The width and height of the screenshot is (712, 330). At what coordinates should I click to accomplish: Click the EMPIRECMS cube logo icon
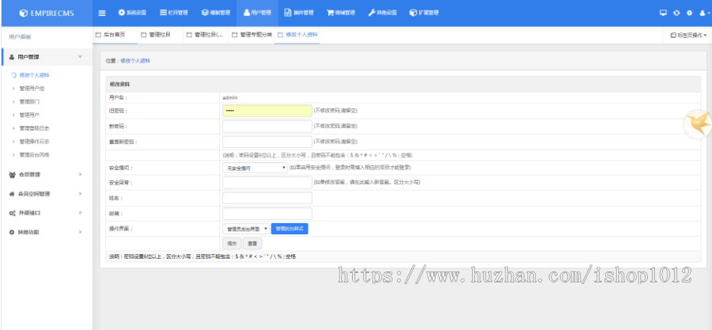click(x=24, y=13)
